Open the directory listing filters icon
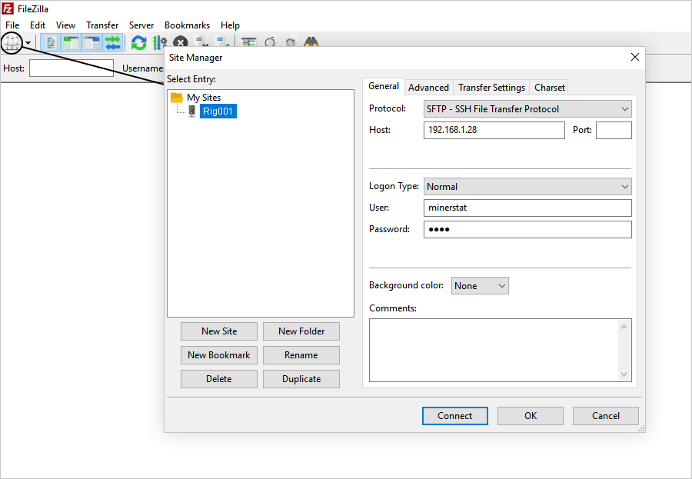Screen dimensions: 692x479 (249, 42)
